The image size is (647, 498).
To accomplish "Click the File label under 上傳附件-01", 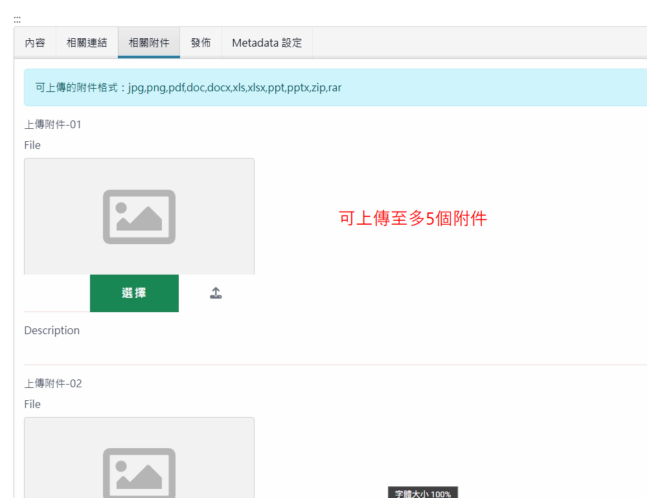I will point(32,144).
